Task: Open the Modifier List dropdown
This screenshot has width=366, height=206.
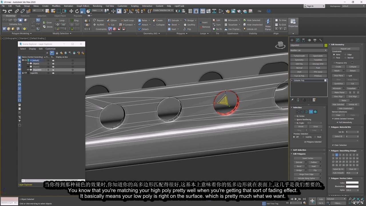Action: coord(309,50)
